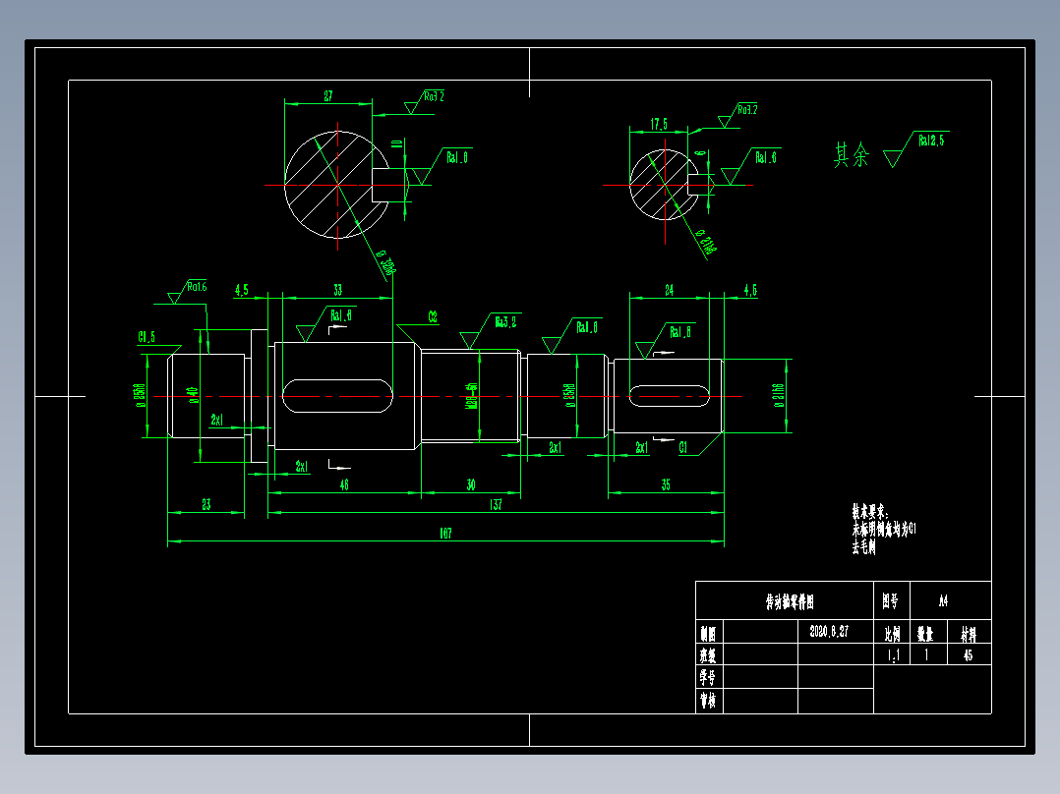Screen dimensions: 1060x794
Task: Click the C1 chamfer leader label on shaft
Action: click(682, 447)
